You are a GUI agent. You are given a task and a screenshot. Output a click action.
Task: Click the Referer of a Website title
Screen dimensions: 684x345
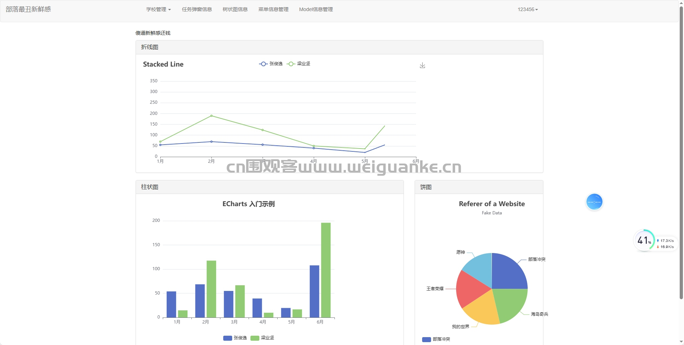pos(492,204)
